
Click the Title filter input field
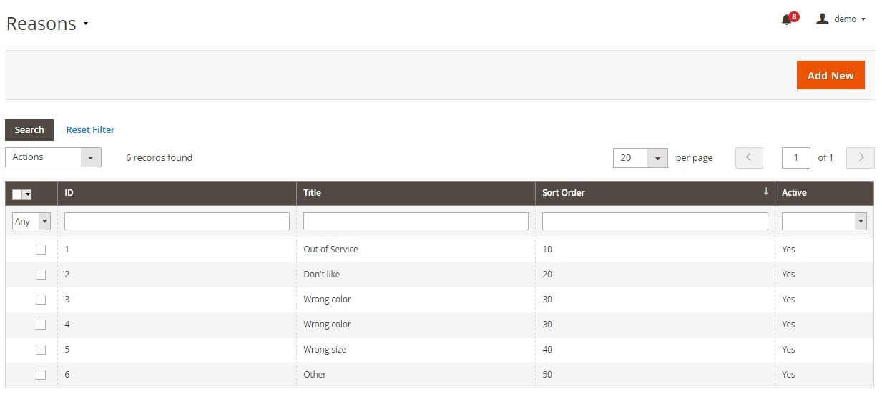point(416,222)
